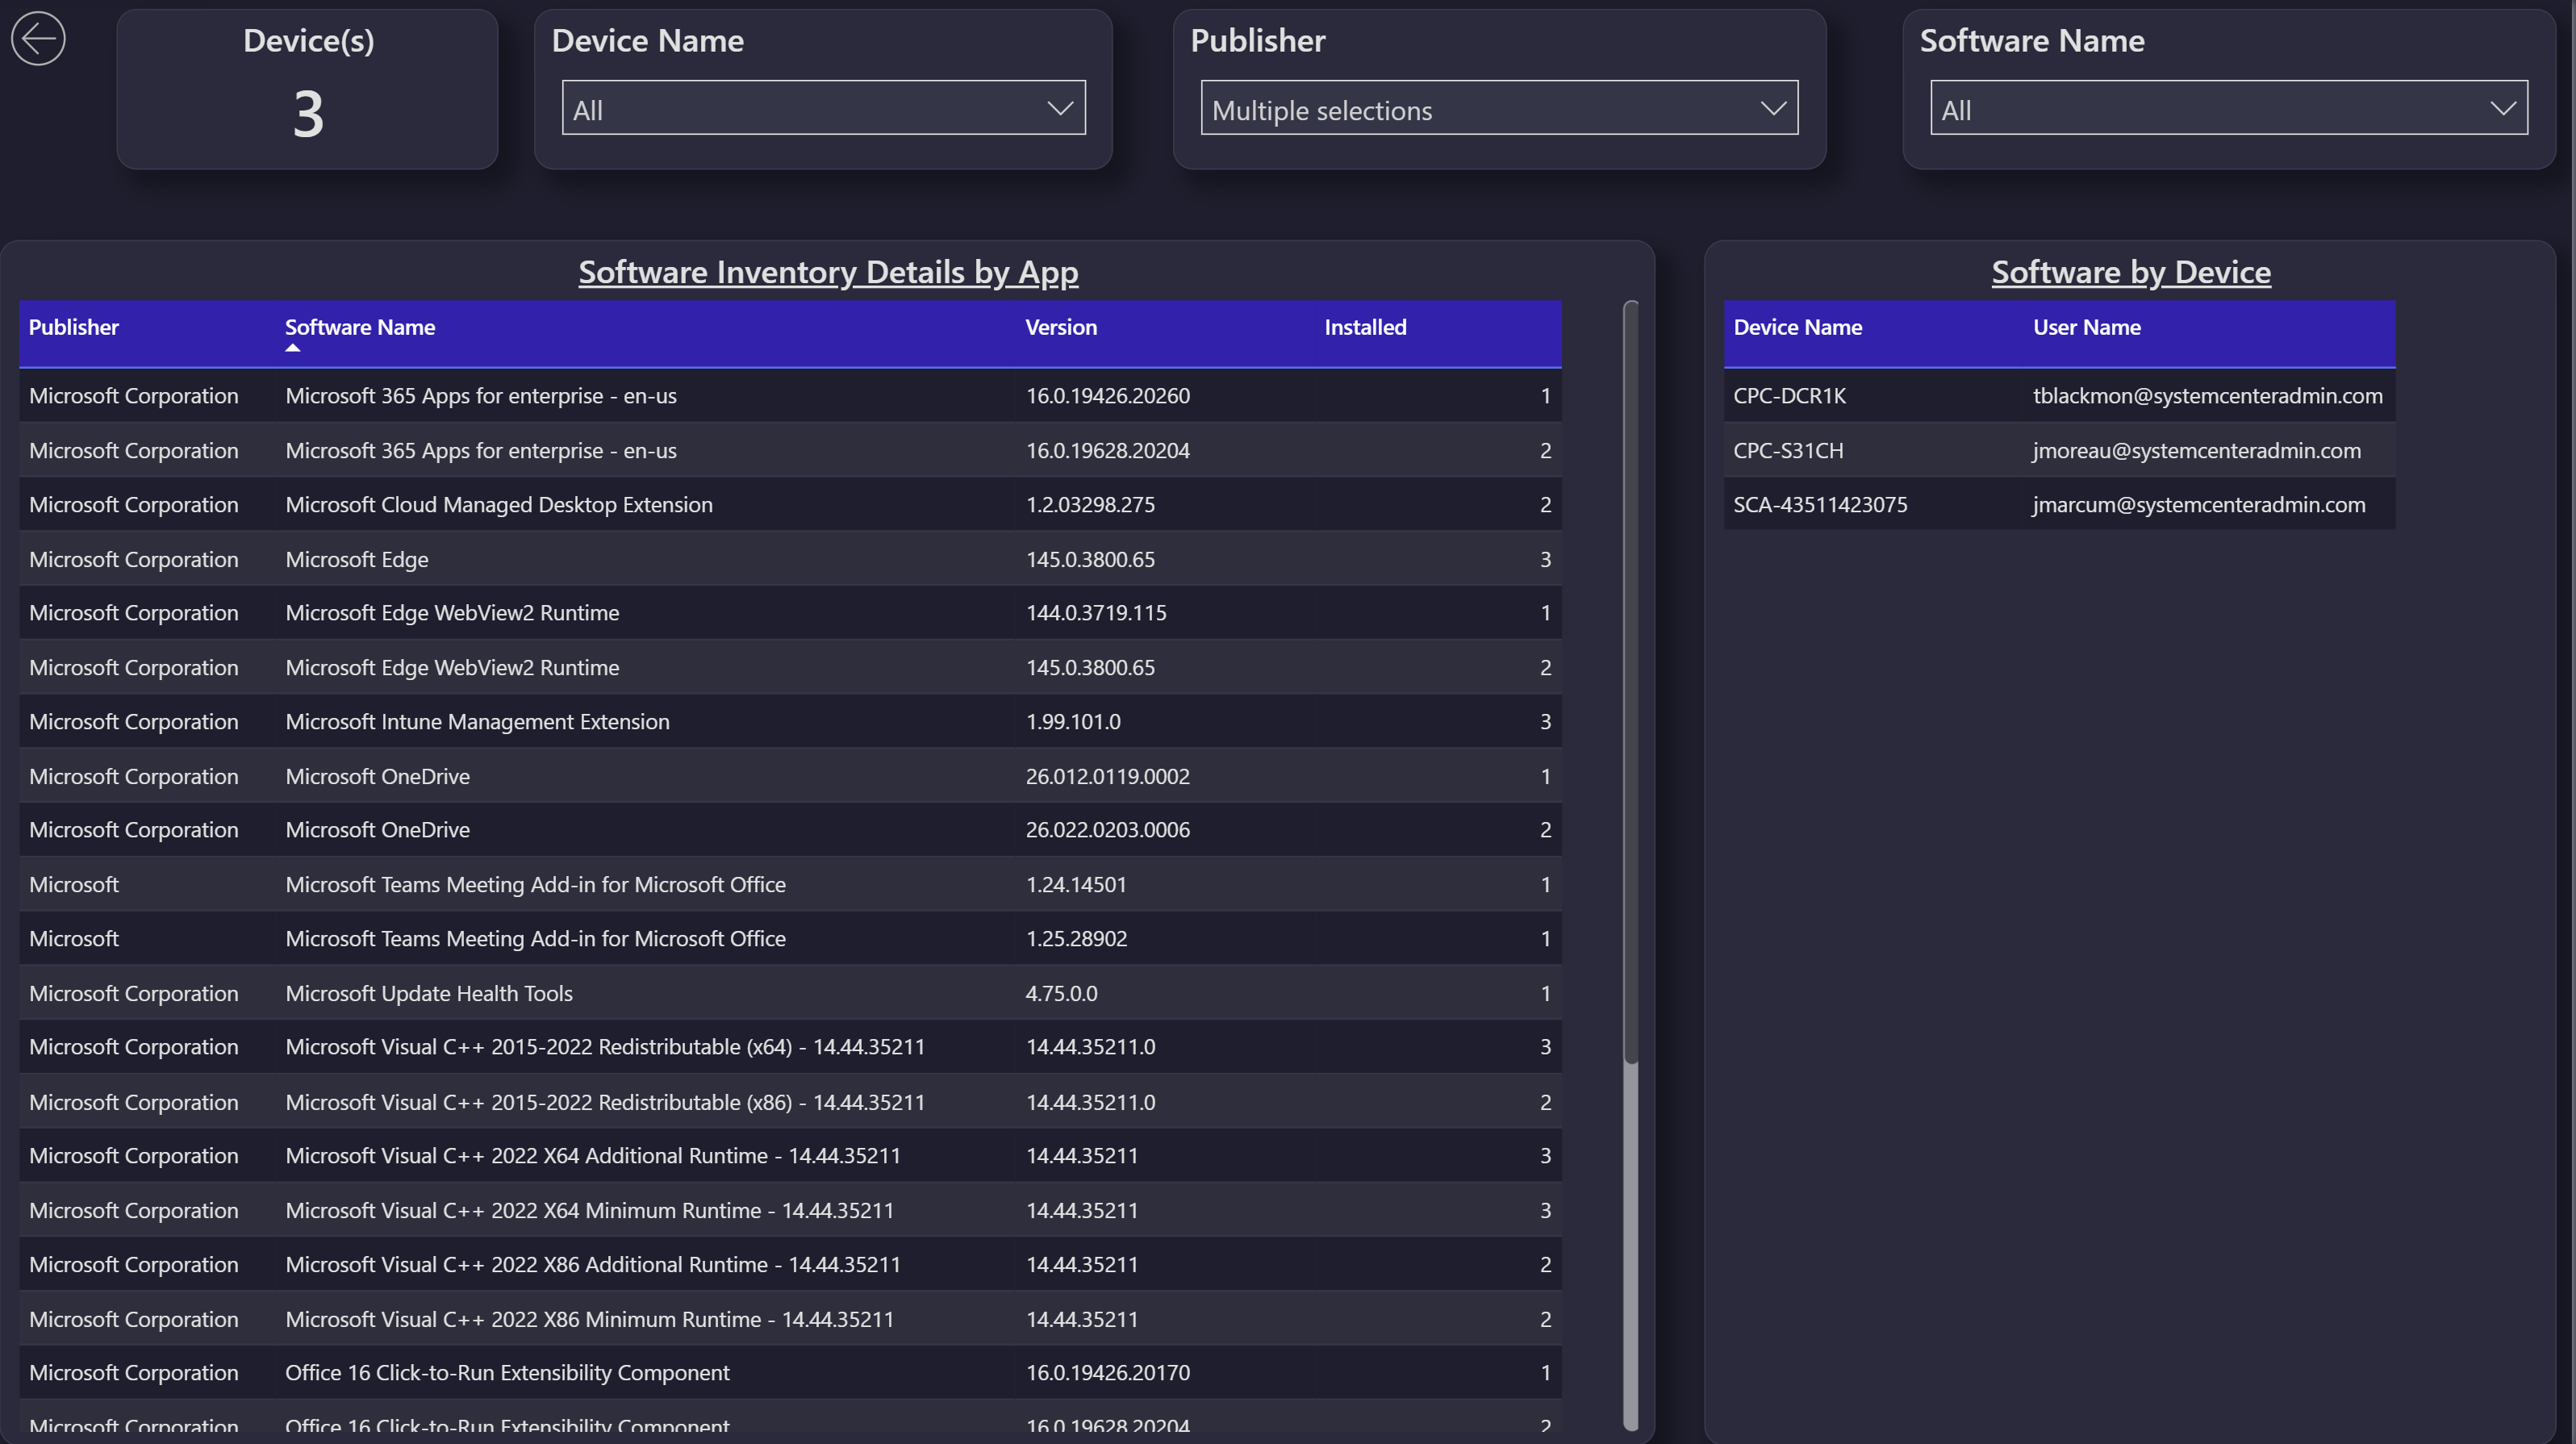2576x1444 pixels.
Task: Open the Software Name slicer dropdown
Action: [x=2228, y=108]
